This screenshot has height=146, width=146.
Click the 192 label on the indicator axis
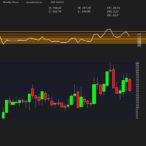click(139, 34)
